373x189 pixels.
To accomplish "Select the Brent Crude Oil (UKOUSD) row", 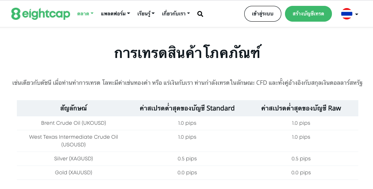I will pyautogui.click(x=187, y=123).
